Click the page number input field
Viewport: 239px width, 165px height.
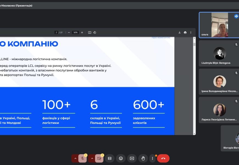[57, 32]
